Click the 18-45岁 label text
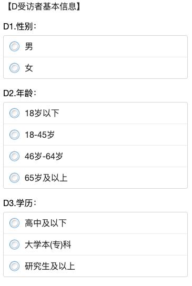Image resolution: width=192 pixels, height=286 pixels. pyautogui.click(x=39, y=135)
